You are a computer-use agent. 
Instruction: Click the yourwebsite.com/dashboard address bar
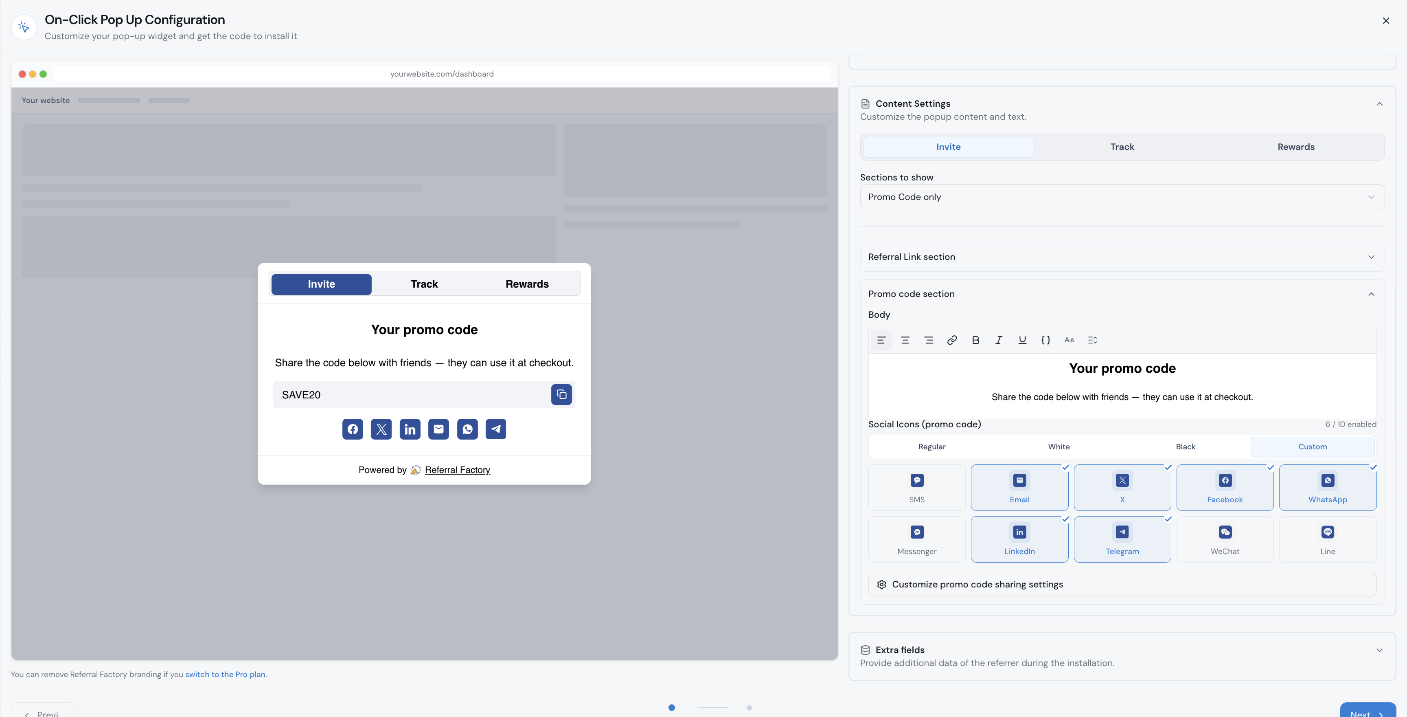(441, 74)
